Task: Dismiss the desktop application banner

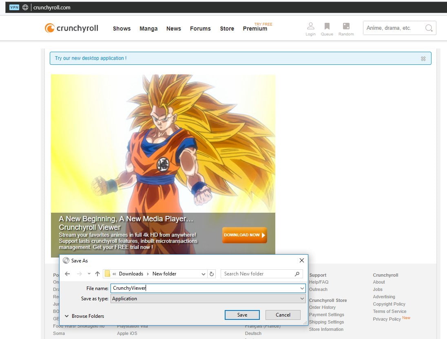Action: point(423,58)
